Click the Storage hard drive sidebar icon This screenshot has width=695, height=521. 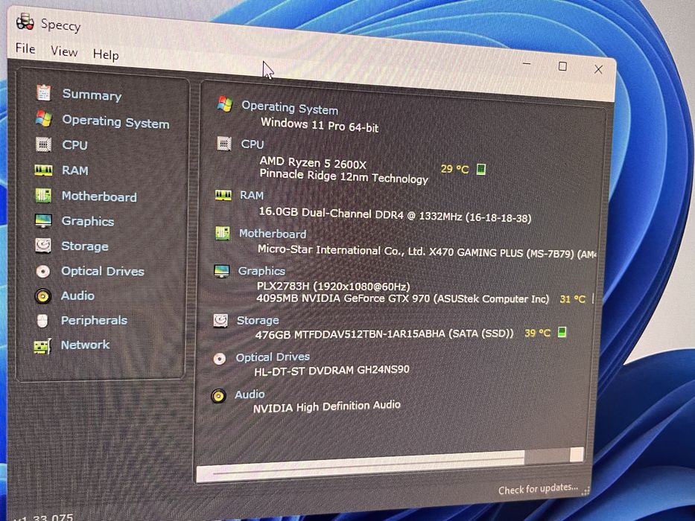tap(43, 245)
